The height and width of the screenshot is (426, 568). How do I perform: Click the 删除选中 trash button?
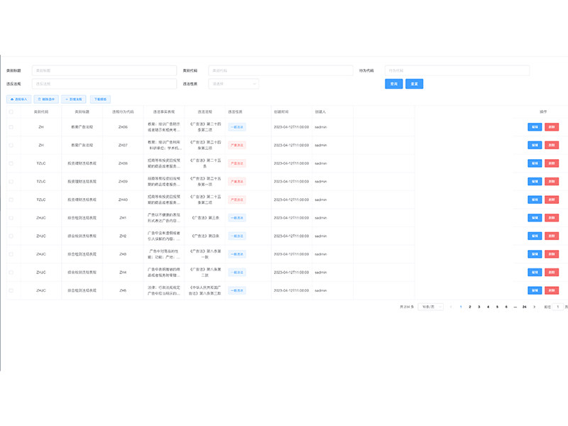pyautogui.click(x=46, y=99)
